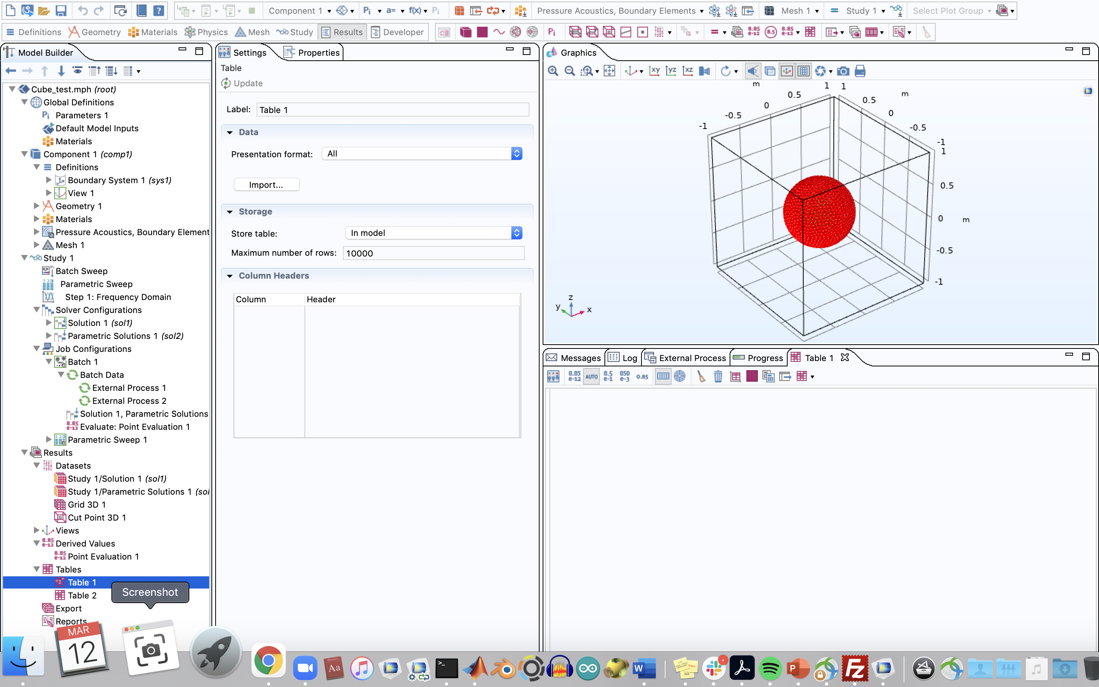Image resolution: width=1099 pixels, height=687 pixels.
Task: Expand the Parametric Sweep 1 node
Action: click(x=48, y=439)
